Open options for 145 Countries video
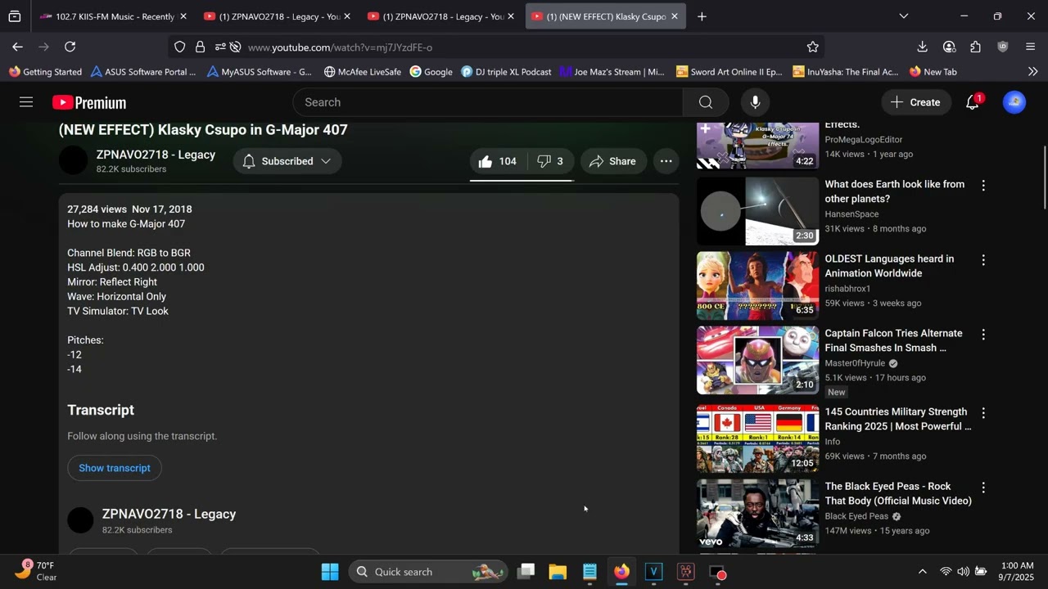This screenshot has height=589, width=1048. [983, 413]
